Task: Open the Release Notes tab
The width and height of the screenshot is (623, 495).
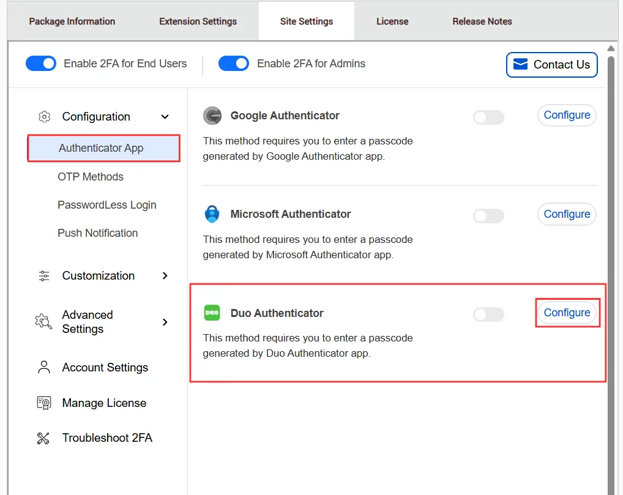Action: tap(482, 21)
